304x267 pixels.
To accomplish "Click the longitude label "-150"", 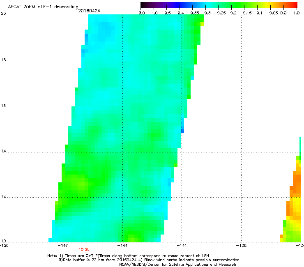I will [4, 246].
